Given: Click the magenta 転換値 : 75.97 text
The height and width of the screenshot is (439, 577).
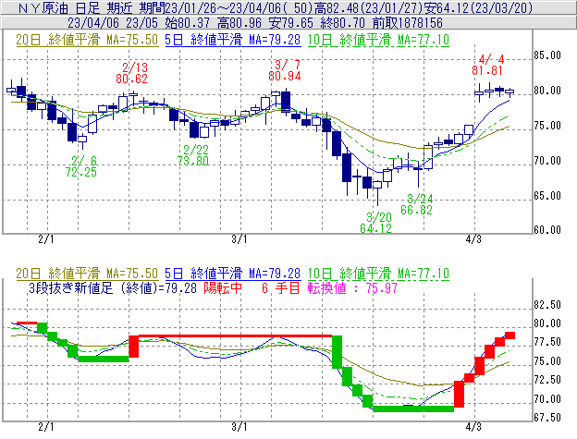Looking at the screenshot, I should 352,287.
